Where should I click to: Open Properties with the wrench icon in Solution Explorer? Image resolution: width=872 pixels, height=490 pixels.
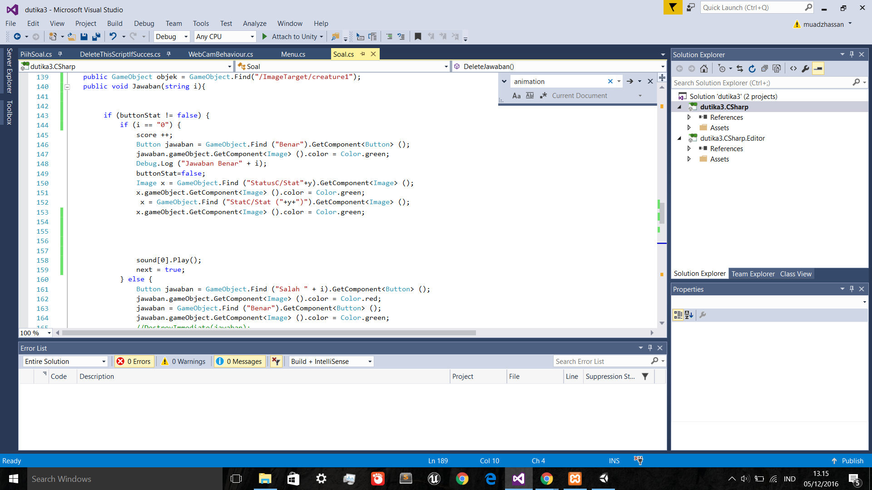pos(806,69)
